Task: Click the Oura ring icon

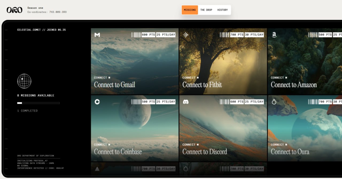Action: (274, 102)
